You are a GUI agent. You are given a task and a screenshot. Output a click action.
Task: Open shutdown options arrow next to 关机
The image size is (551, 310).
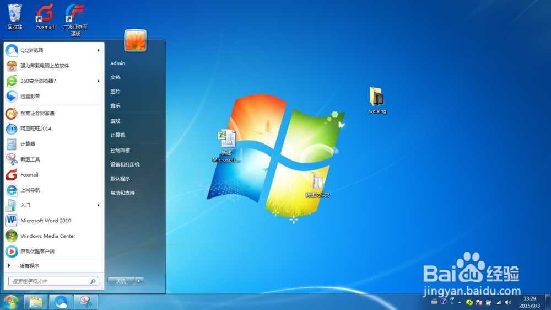[x=139, y=281]
